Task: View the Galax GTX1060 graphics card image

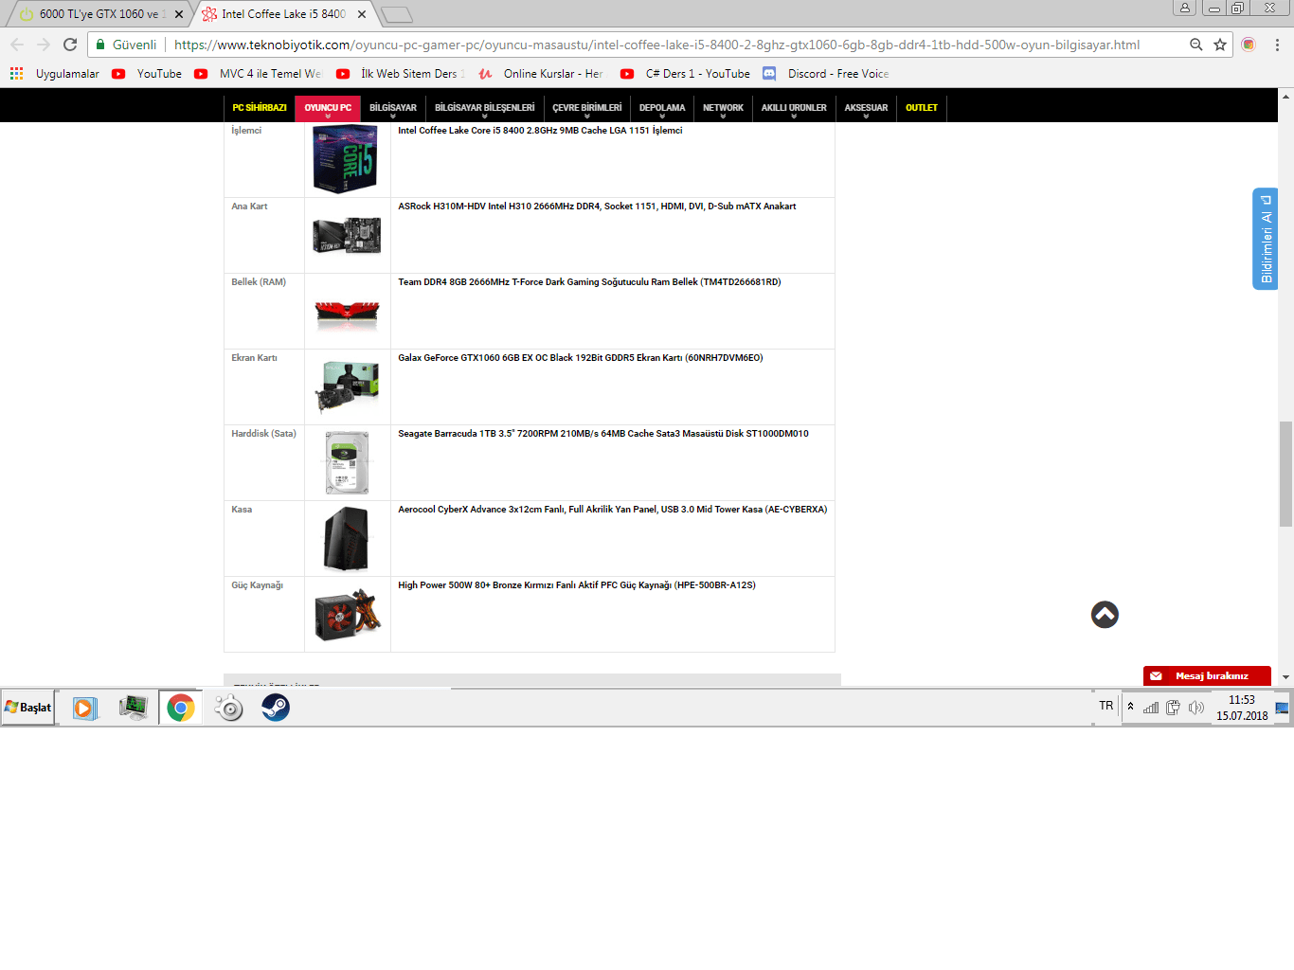Action: [347, 386]
